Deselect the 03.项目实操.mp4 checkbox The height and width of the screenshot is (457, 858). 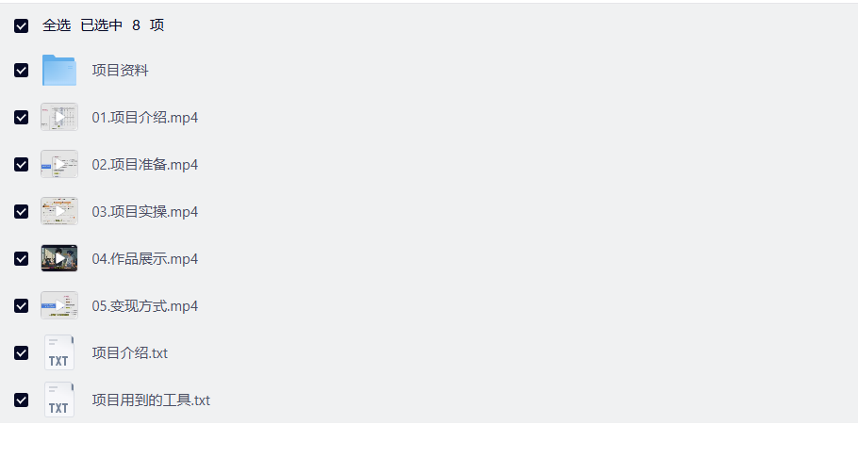22,212
